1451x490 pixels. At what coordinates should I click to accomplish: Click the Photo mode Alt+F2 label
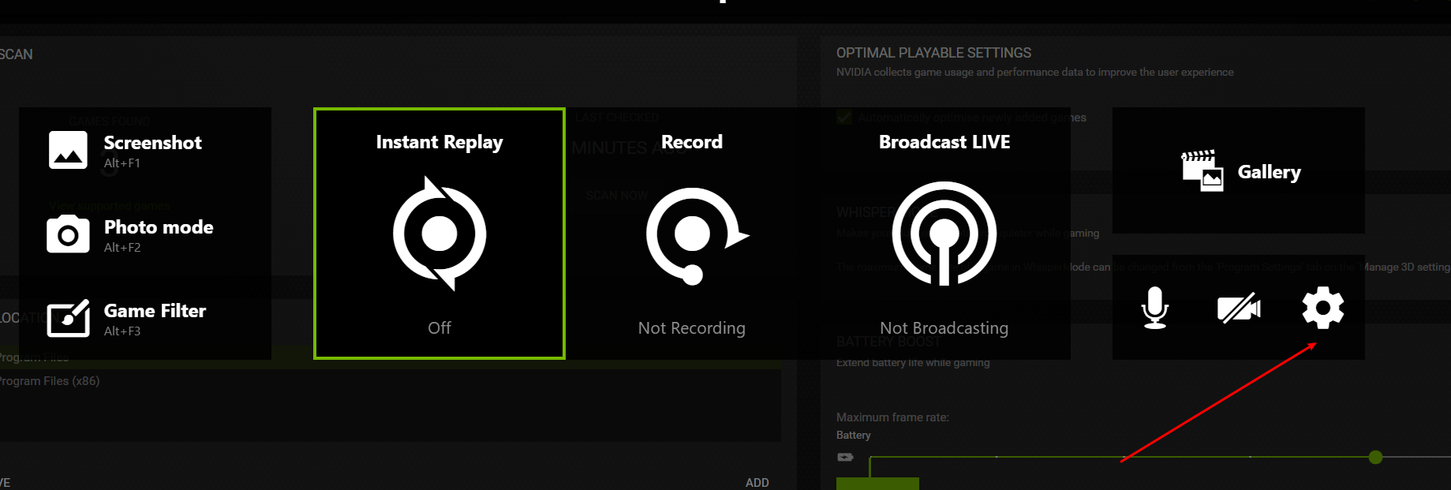[122, 248]
